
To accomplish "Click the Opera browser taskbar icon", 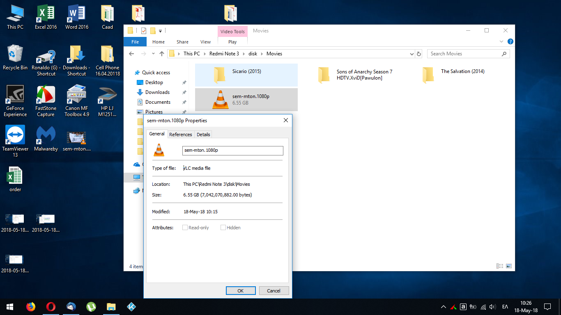I will [51, 306].
